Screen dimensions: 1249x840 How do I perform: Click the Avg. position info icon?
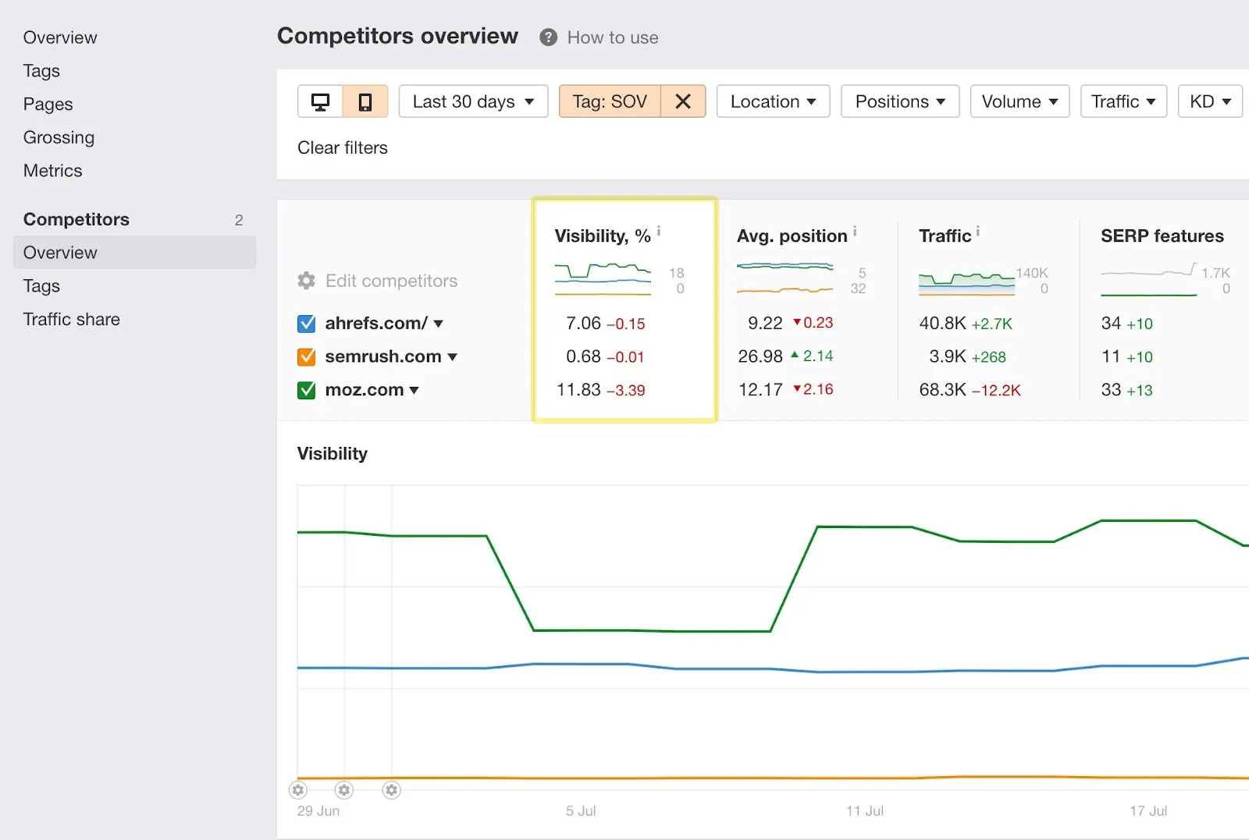pos(855,230)
